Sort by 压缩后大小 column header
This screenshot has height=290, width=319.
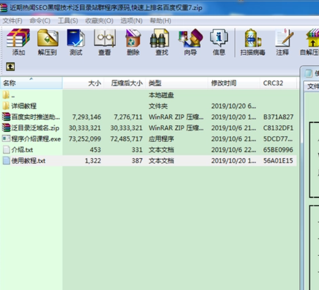click(x=125, y=83)
